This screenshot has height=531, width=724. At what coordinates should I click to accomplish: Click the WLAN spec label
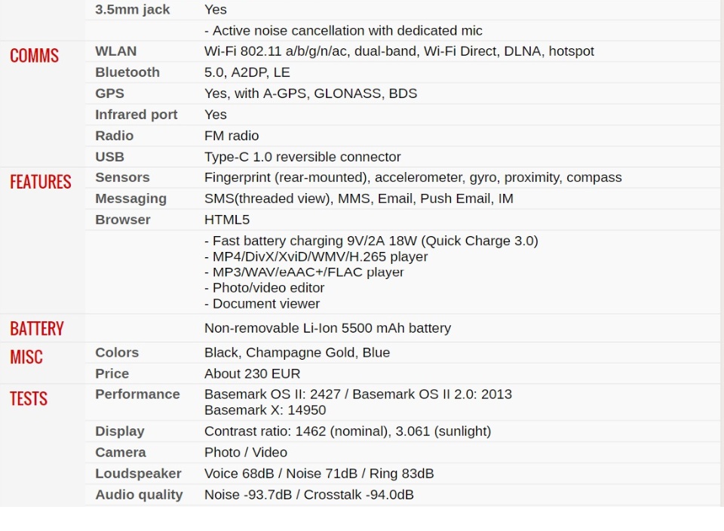click(x=115, y=51)
